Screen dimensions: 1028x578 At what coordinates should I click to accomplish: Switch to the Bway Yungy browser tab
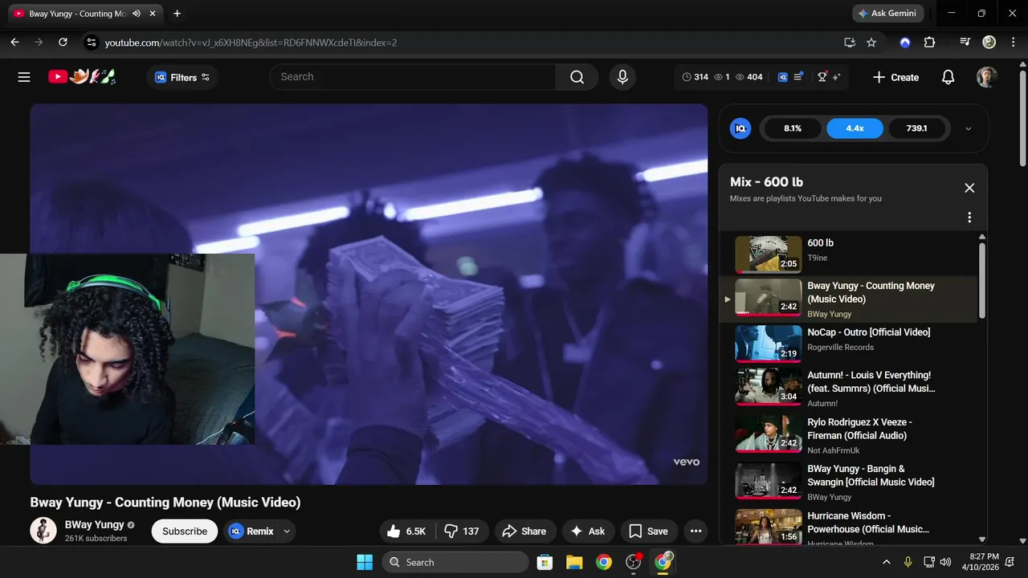[77, 14]
